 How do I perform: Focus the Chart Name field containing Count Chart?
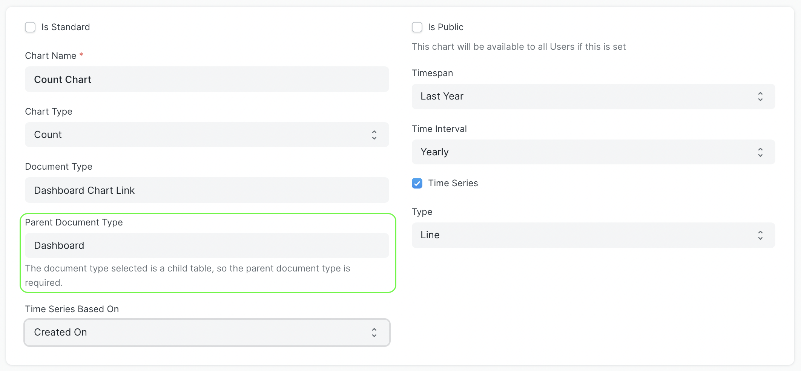[207, 80]
